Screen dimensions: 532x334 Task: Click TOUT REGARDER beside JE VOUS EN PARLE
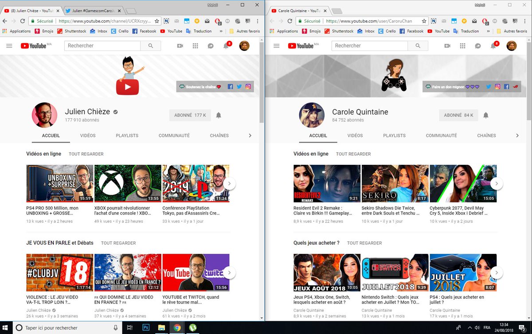click(118, 243)
